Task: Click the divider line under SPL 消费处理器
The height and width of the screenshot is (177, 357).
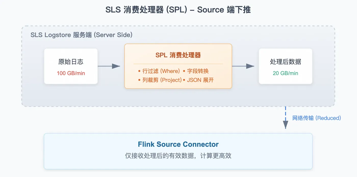Action: click(178, 64)
